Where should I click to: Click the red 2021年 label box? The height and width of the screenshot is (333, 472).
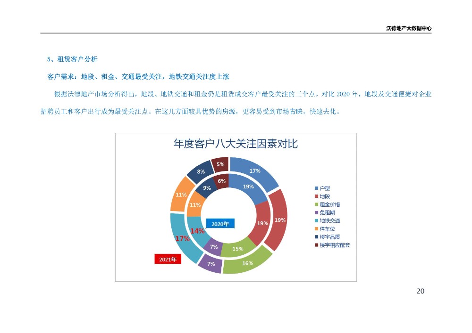click(x=168, y=259)
